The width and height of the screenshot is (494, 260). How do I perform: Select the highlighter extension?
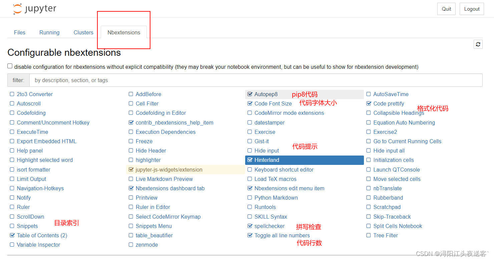pyautogui.click(x=148, y=160)
